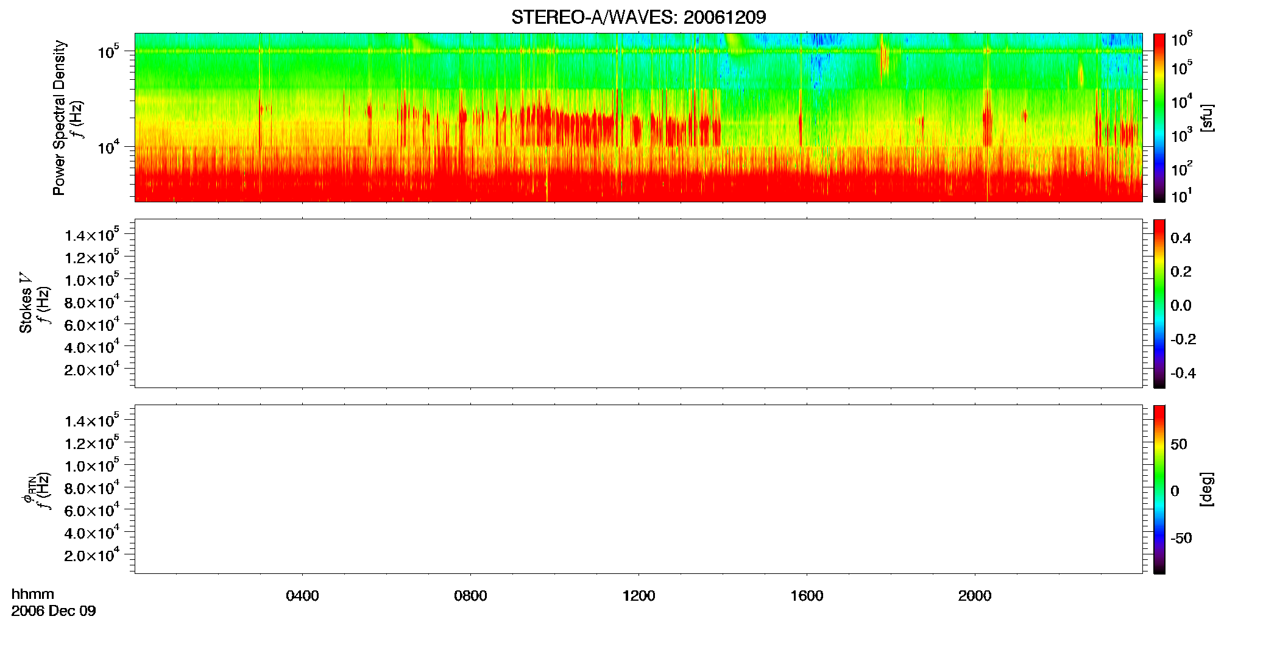This screenshot has width=1277, height=658.
Task: Click the 1600 time tick label
Action: pyautogui.click(x=807, y=596)
